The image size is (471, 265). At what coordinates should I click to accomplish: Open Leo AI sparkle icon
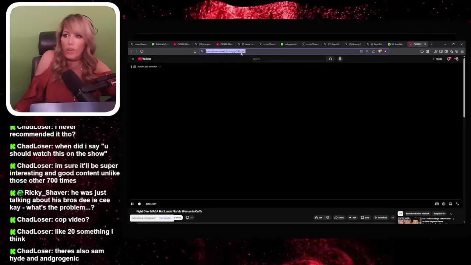tap(451, 51)
